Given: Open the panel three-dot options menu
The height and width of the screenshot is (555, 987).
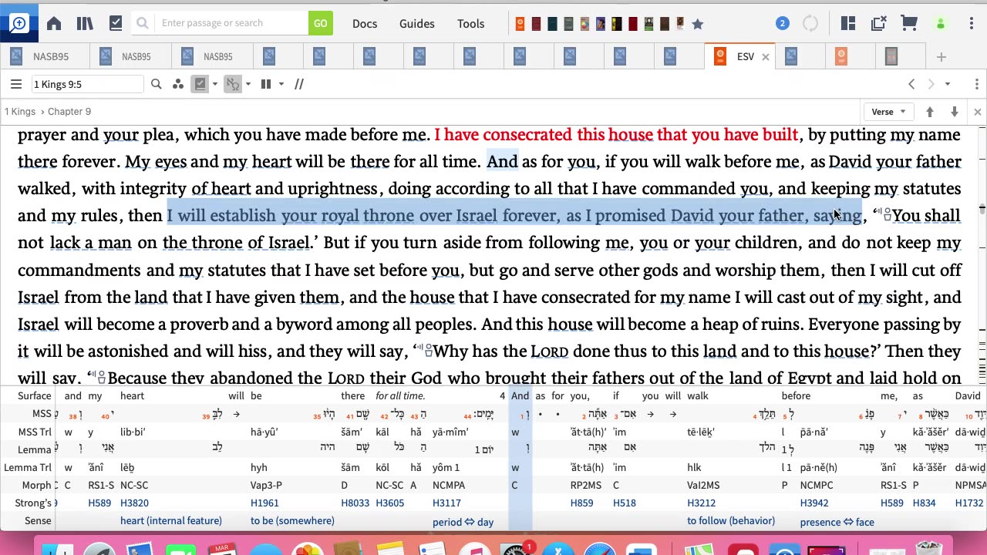Looking at the screenshot, I should [x=976, y=84].
